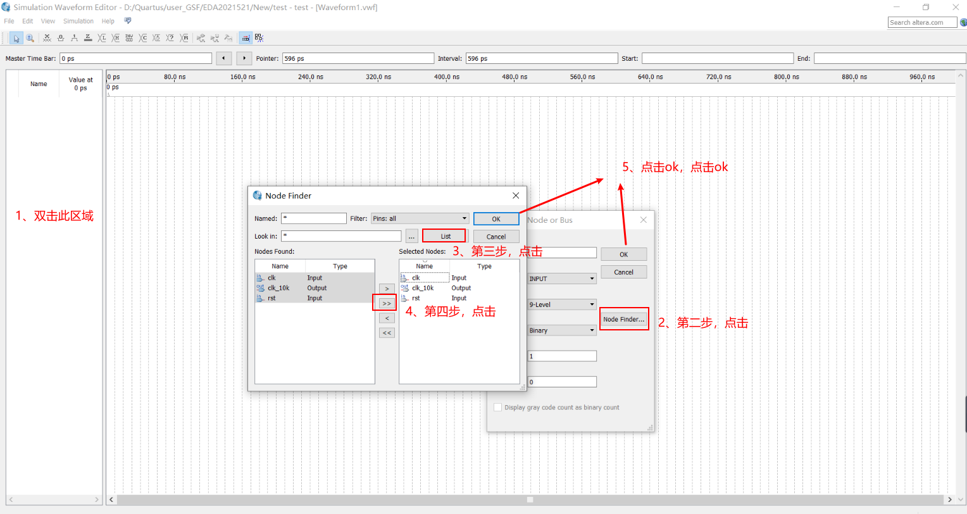The height and width of the screenshot is (514, 967).
Task: Open the Help menu
Action: point(108,21)
